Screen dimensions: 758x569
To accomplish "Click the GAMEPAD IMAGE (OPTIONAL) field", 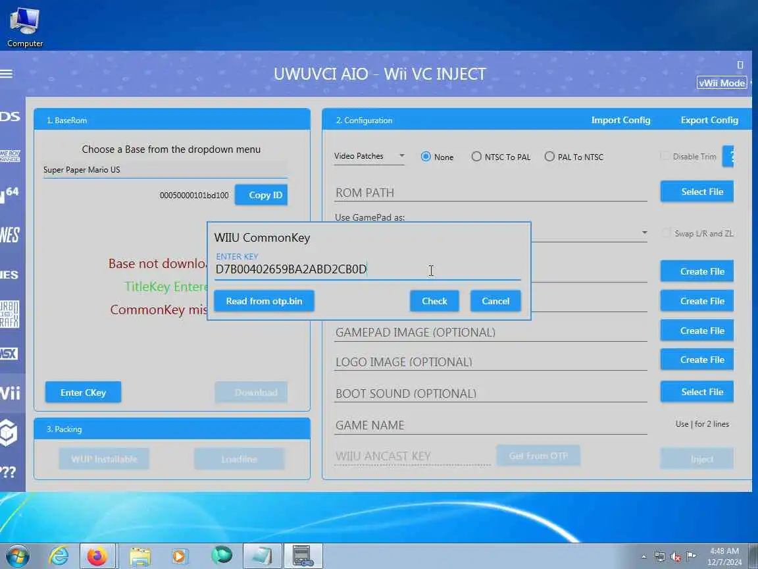I will (x=490, y=333).
